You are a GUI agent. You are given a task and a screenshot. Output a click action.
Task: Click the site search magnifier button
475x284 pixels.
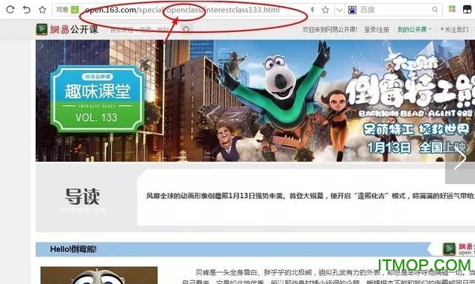[186, 29]
